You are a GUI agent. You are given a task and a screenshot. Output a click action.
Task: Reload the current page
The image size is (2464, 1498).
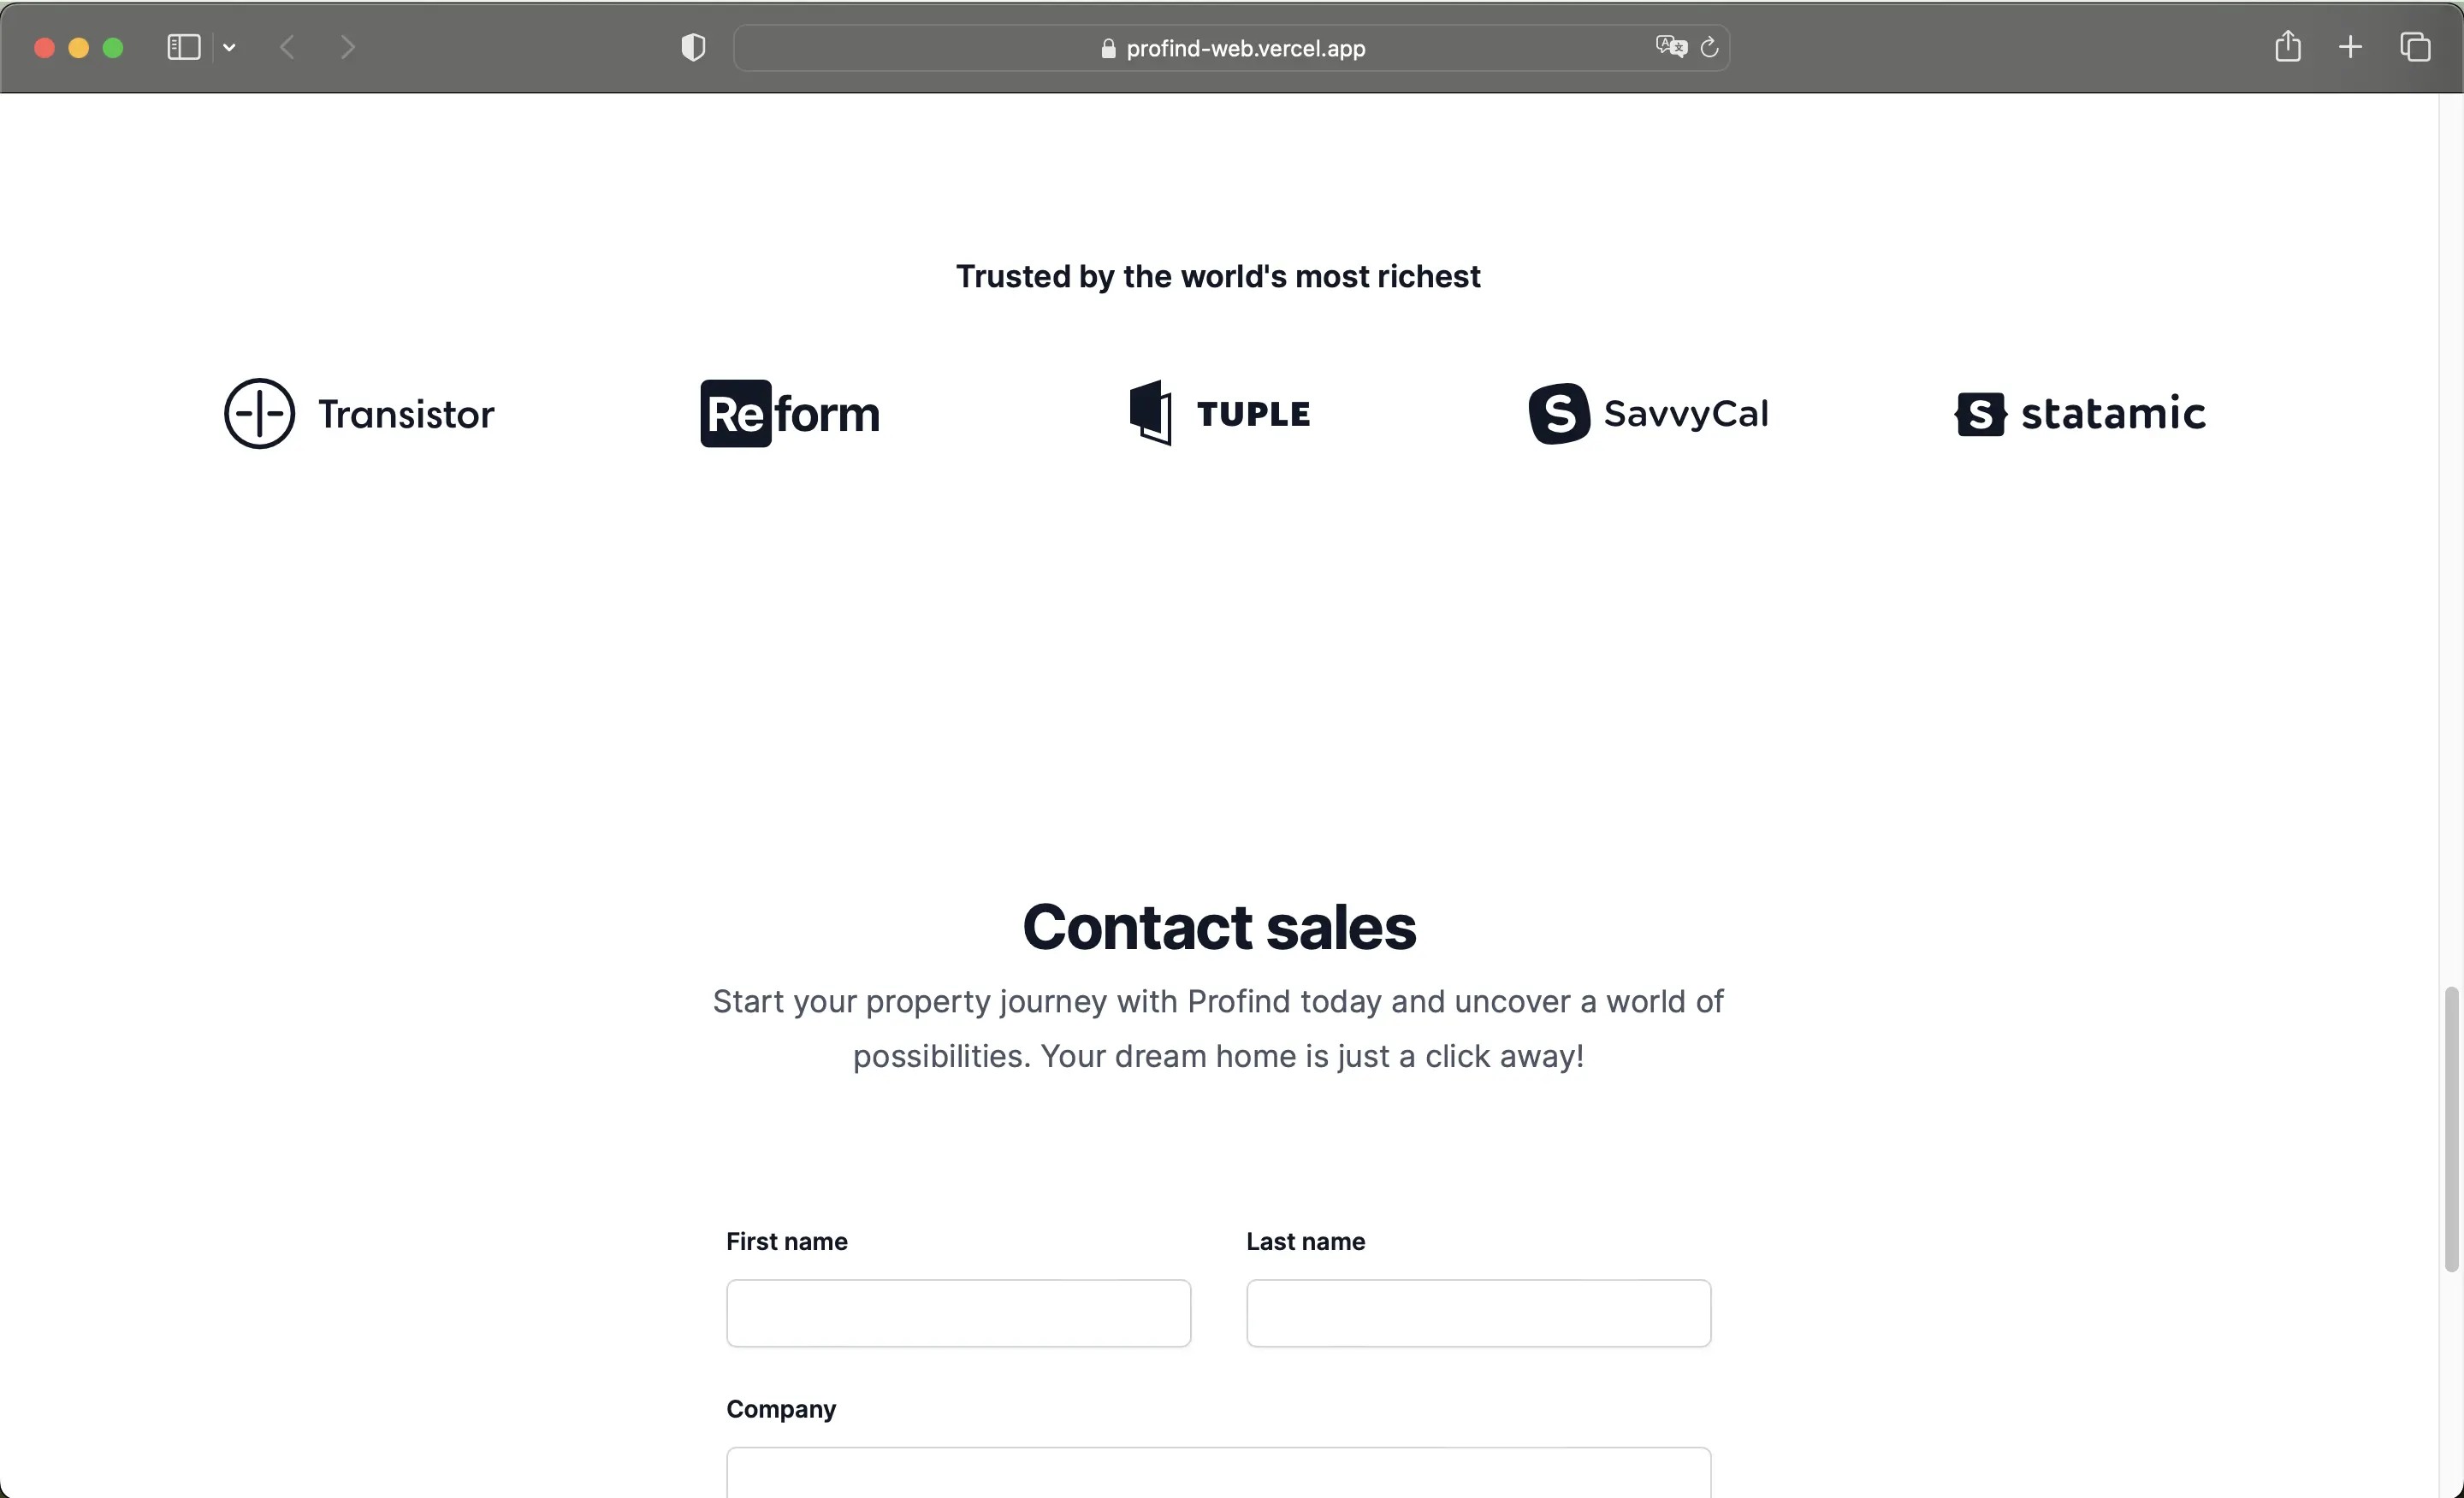click(x=1710, y=47)
